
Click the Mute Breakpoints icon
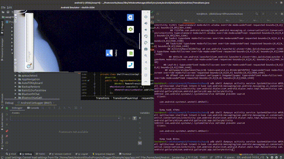click(x=7, y=136)
